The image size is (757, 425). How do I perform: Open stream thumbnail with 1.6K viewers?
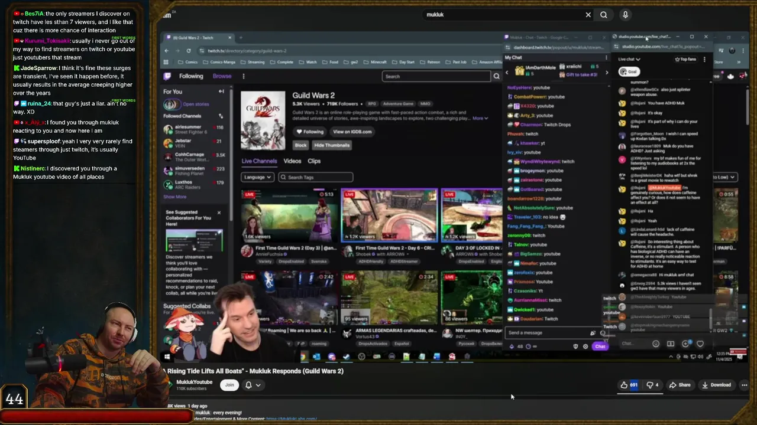(289, 215)
